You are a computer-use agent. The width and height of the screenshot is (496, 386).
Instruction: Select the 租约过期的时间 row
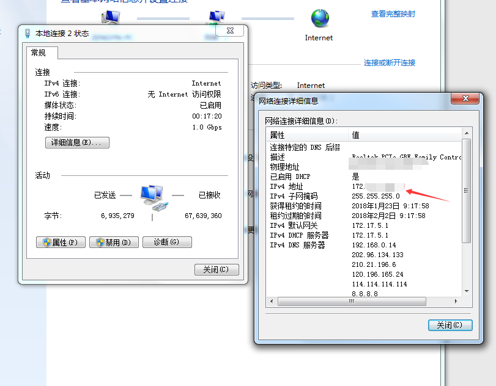364,216
